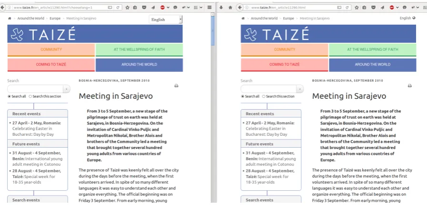
Task: Open AT THE WELLSPRING OF FAITH in left page
Action: (x=139, y=50)
